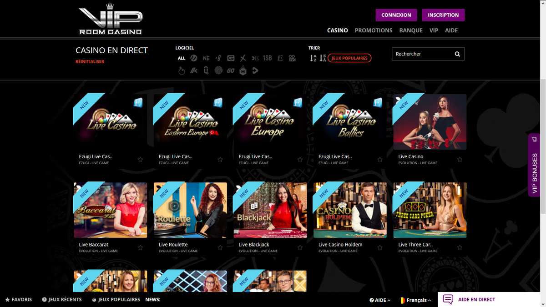This screenshot has height=307, width=546.
Task: Open the Aide en Direct chat icon
Action: 448,299
